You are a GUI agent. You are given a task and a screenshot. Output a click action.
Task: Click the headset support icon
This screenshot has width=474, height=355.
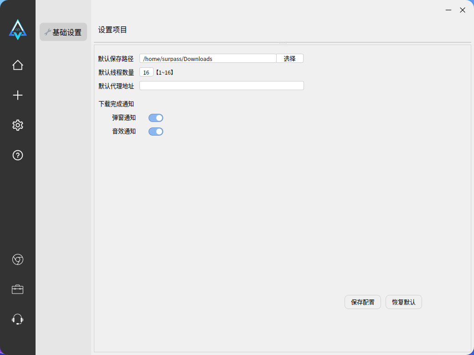click(x=17, y=319)
